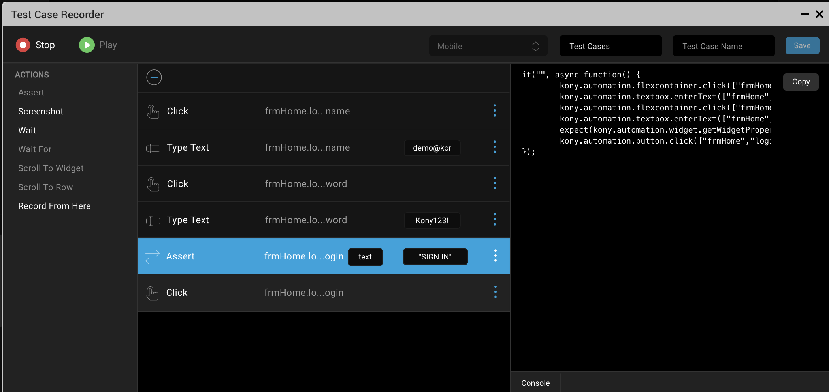Copy the generated test script
This screenshot has width=829, height=392.
[801, 82]
